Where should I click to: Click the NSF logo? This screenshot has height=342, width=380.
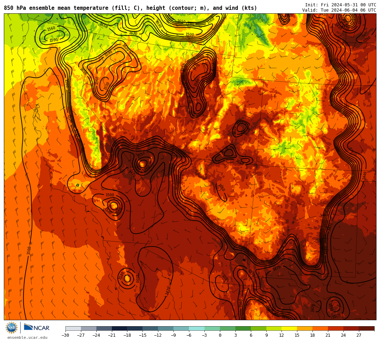(x=12, y=328)
